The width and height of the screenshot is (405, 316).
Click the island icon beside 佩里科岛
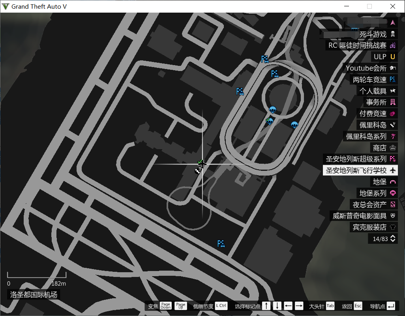click(x=393, y=125)
